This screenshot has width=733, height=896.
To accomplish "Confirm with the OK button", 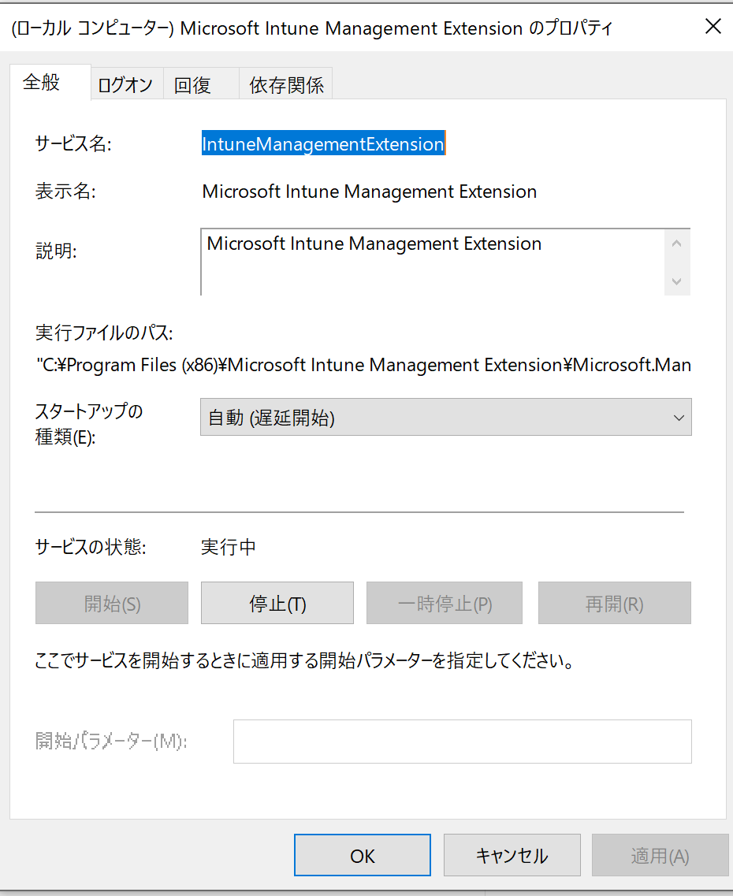I will pos(363,855).
